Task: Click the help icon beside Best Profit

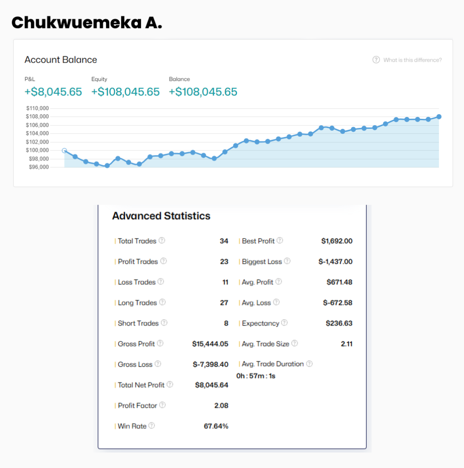Action: pyautogui.click(x=280, y=241)
